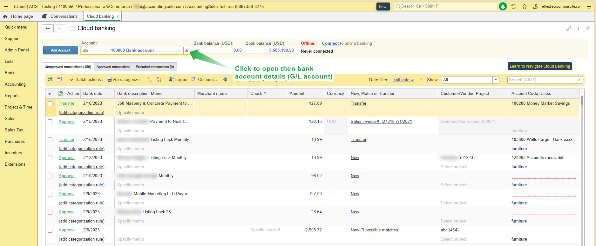Check the -2,506.72 transaction row
The width and height of the screenshot is (596, 246).
click(x=50, y=230)
